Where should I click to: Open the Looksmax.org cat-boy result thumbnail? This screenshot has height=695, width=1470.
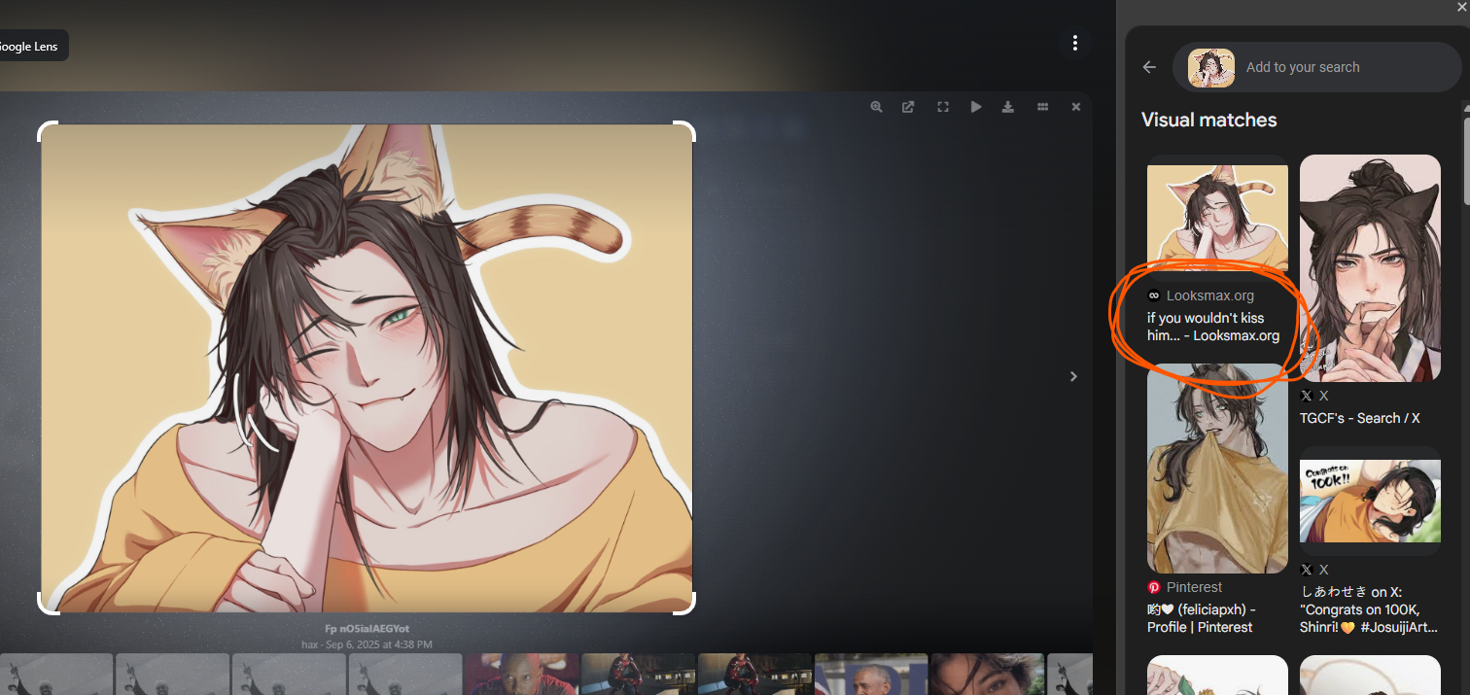click(x=1217, y=218)
